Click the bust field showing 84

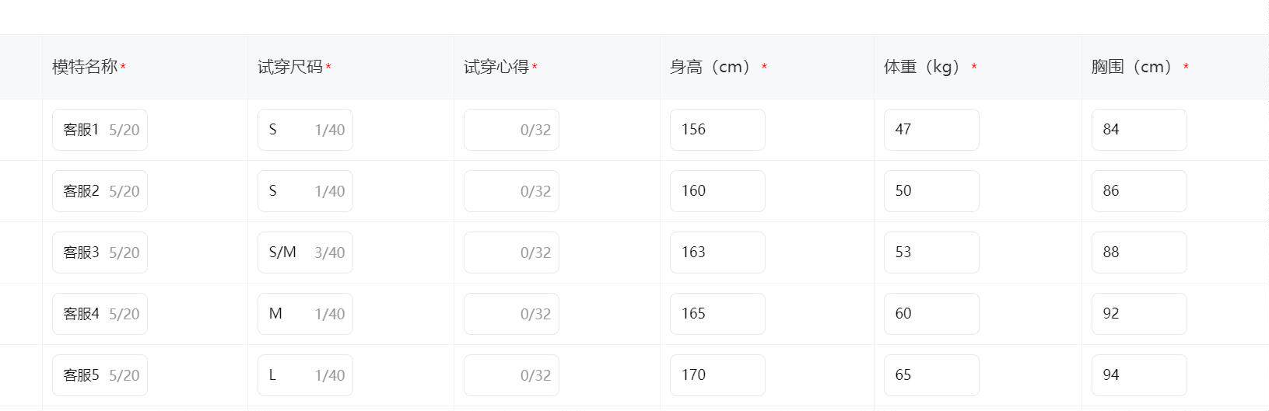pyautogui.click(x=1138, y=130)
